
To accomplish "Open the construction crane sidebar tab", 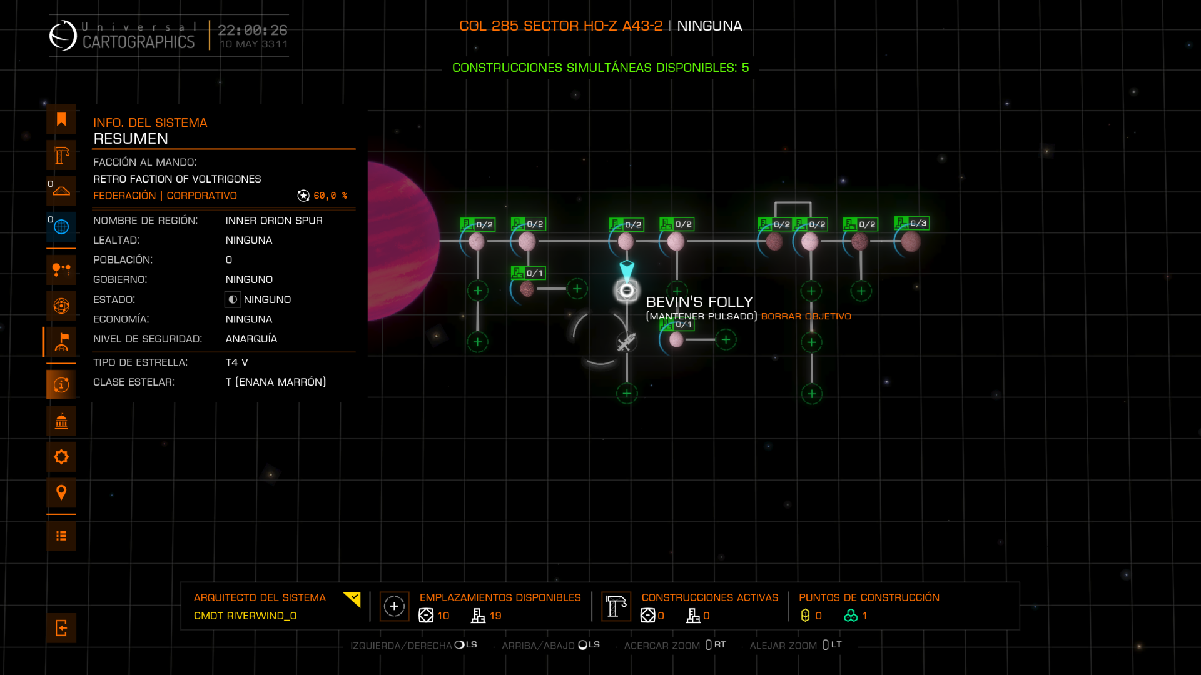I will coord(61,155).
